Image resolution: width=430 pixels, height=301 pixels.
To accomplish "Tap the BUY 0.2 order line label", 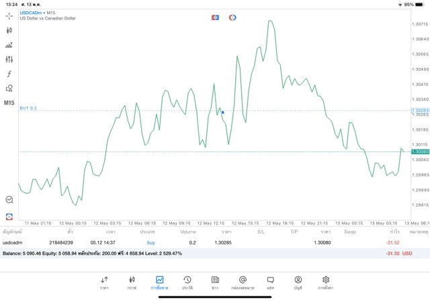I will pyautogui.click(x=28, y=108).
